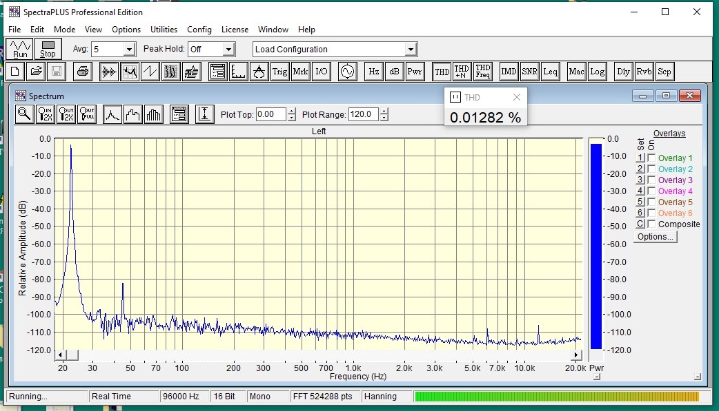719x411 pixels.
Task: Open the I/O device settings
Action: 322,72
